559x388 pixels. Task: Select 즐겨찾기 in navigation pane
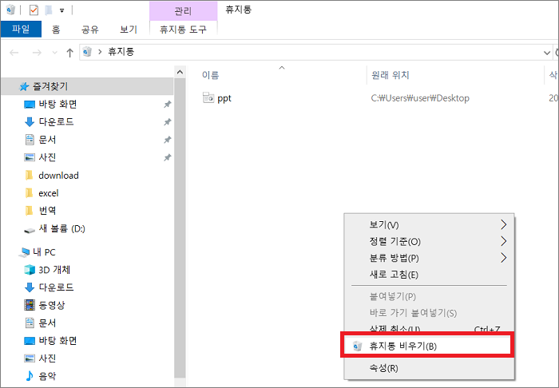pyautogui.click(x=86, y=86)
